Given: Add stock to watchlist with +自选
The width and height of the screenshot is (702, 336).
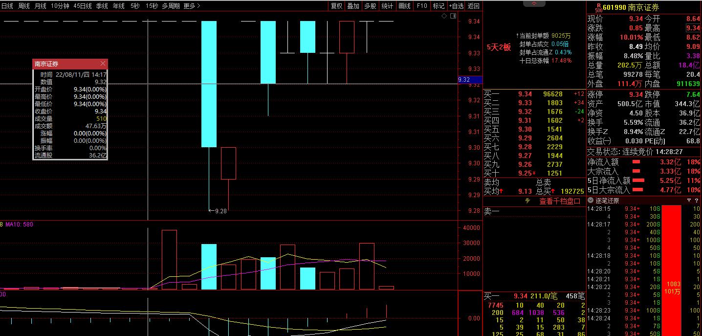Looking at the screenshot, I should (x=456, y=6).
